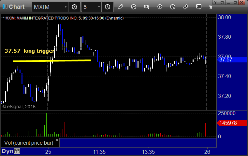Open the time template clock menu

point(108,7)
